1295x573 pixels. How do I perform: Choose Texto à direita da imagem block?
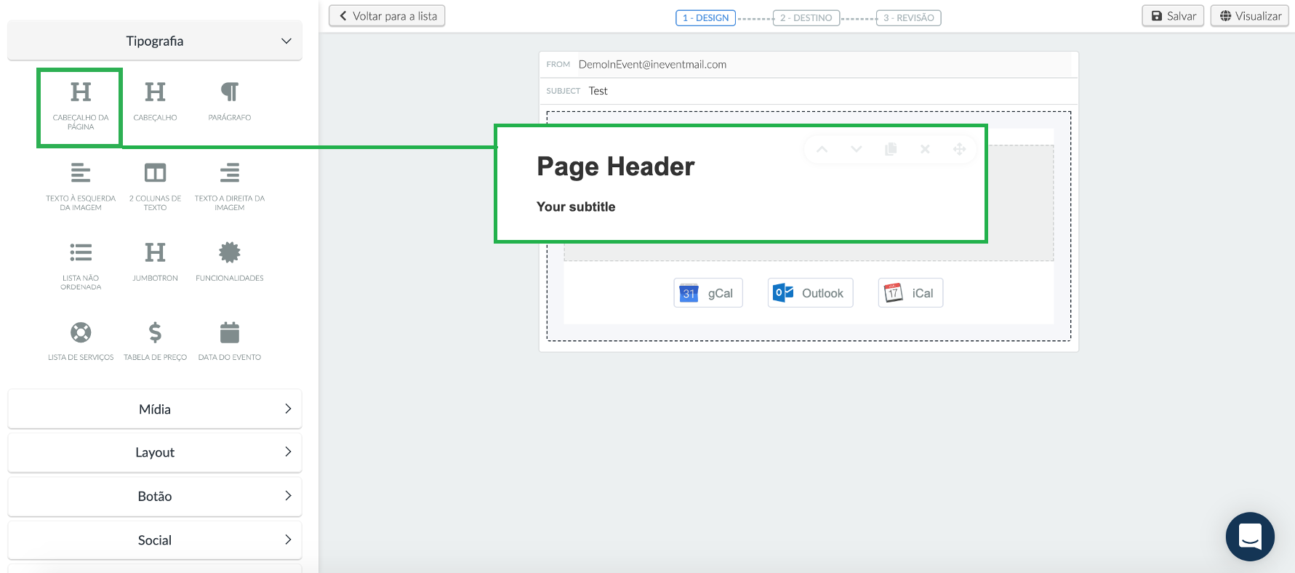[x=229, y=186]
